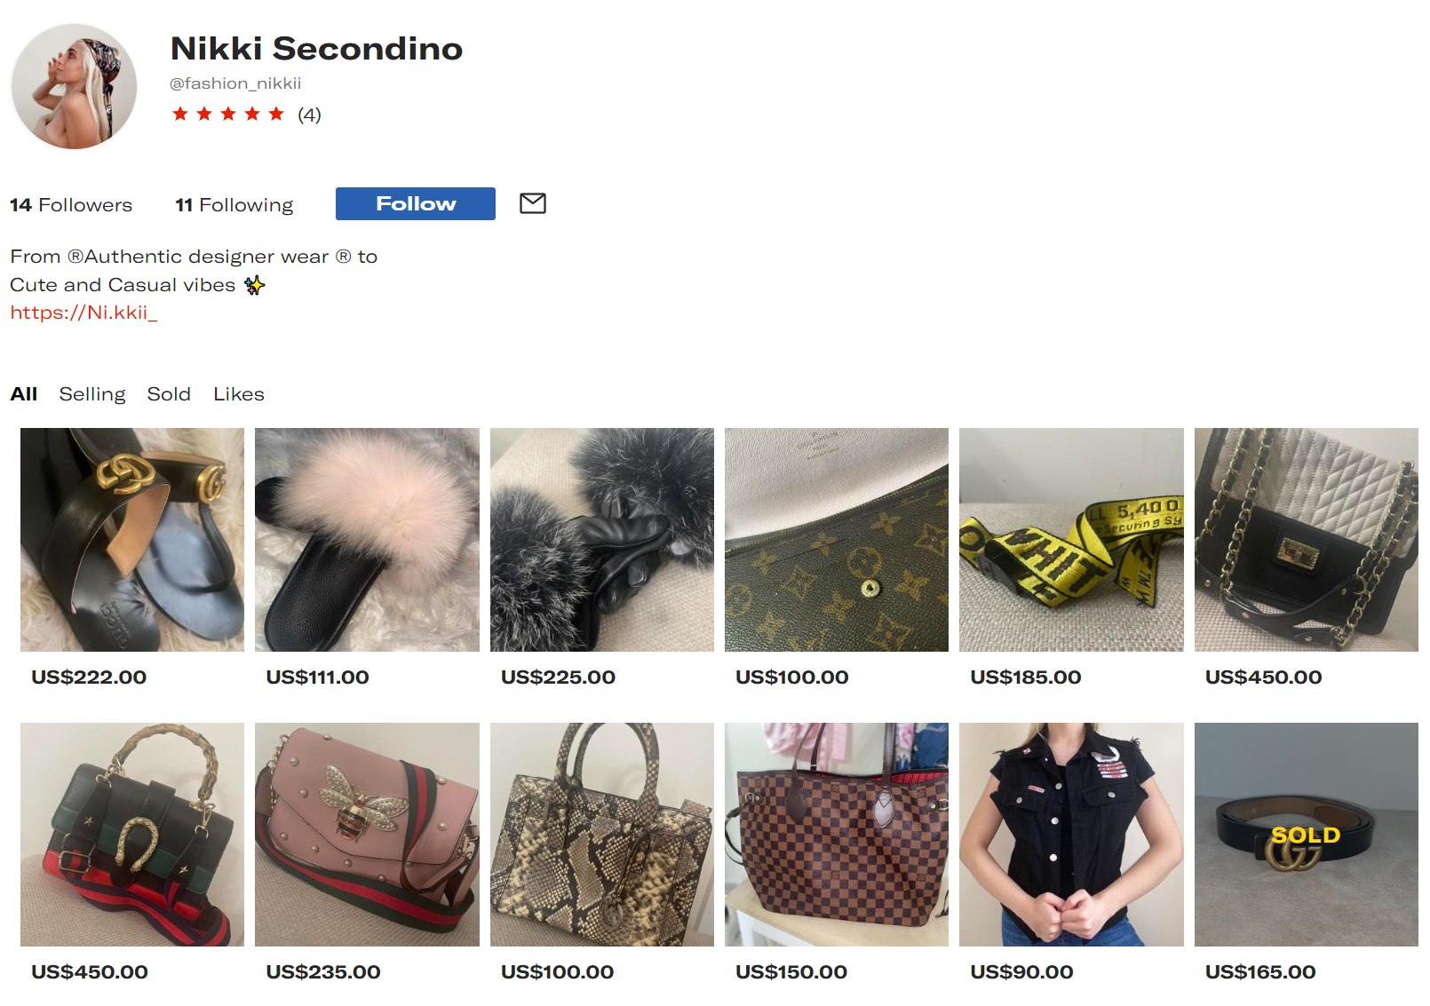The image size is (1430, 1006).
Task: Open the checkered tote bag at US$150.00
Action: pyautogui.click(x=837, y=835)
